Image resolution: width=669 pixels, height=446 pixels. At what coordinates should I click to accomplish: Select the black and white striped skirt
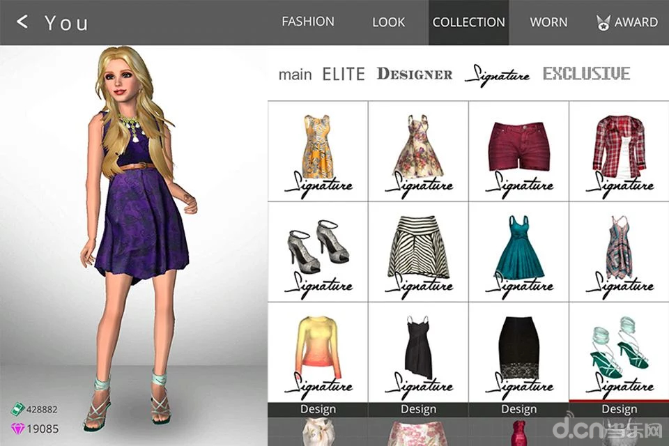[418, 252]
